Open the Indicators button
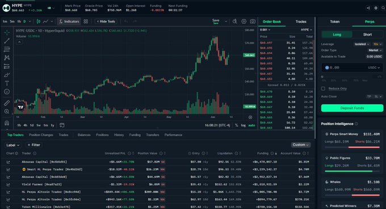This screenshot has height=209, width=386. 69,22
